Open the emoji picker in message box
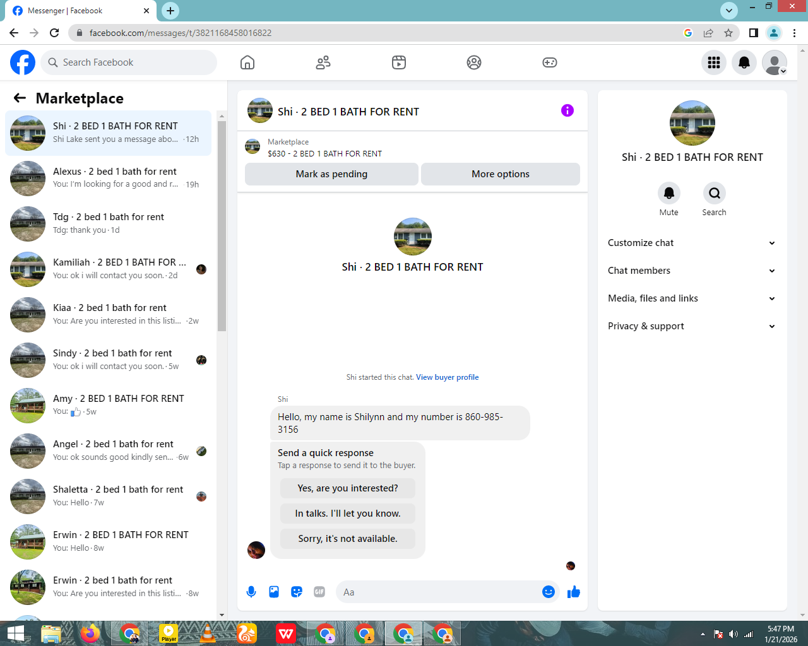This screenshot has width=808, height=646. [549, 592]
